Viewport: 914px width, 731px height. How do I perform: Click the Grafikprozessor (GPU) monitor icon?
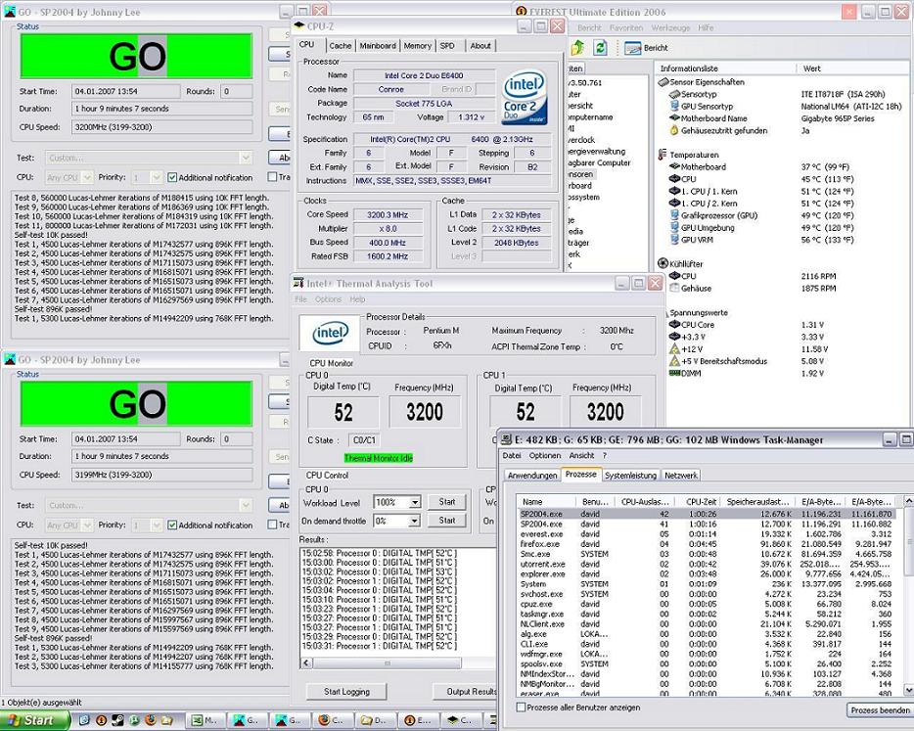coord(674,215)
